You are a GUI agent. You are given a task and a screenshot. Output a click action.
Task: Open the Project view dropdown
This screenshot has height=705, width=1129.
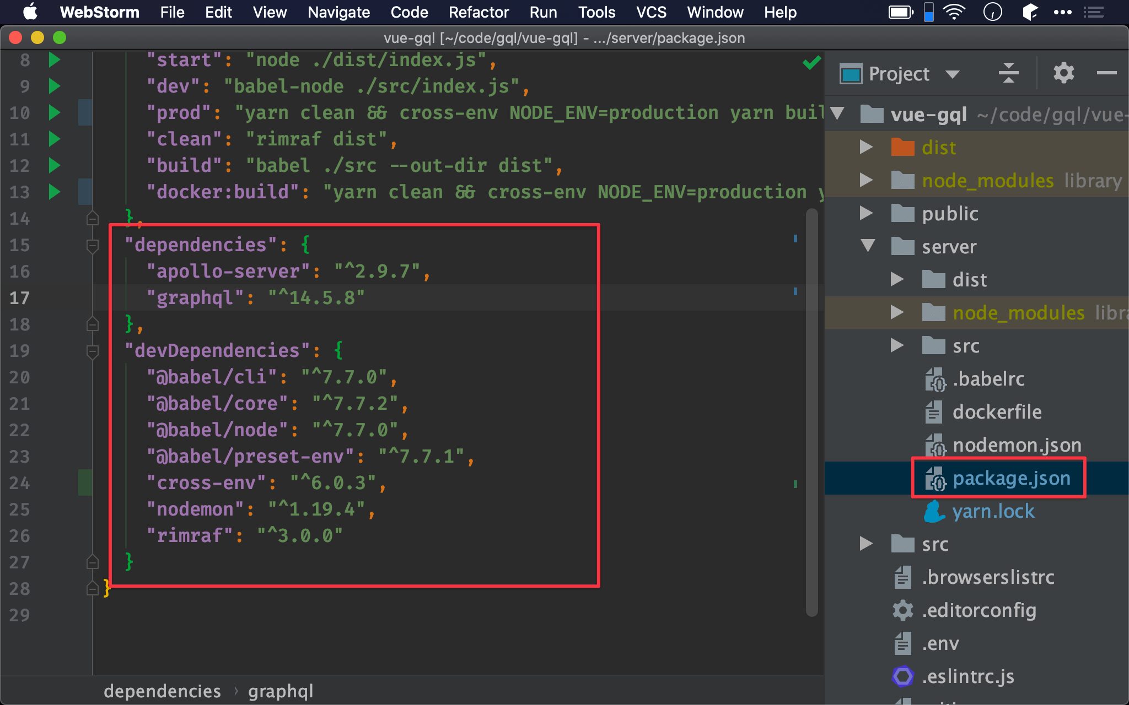pos(952,74)
